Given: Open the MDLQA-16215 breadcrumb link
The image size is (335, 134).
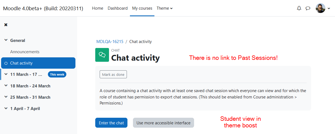Looking at the screenshot, I should point(110,42).
